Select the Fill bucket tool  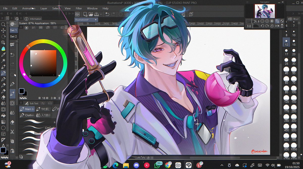click(x=3, y=115)
